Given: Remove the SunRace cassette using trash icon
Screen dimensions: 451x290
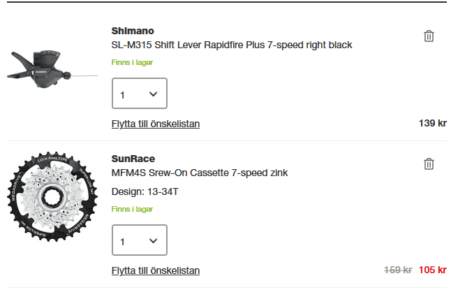Looking at the screenshot, I should coord(429,164).
